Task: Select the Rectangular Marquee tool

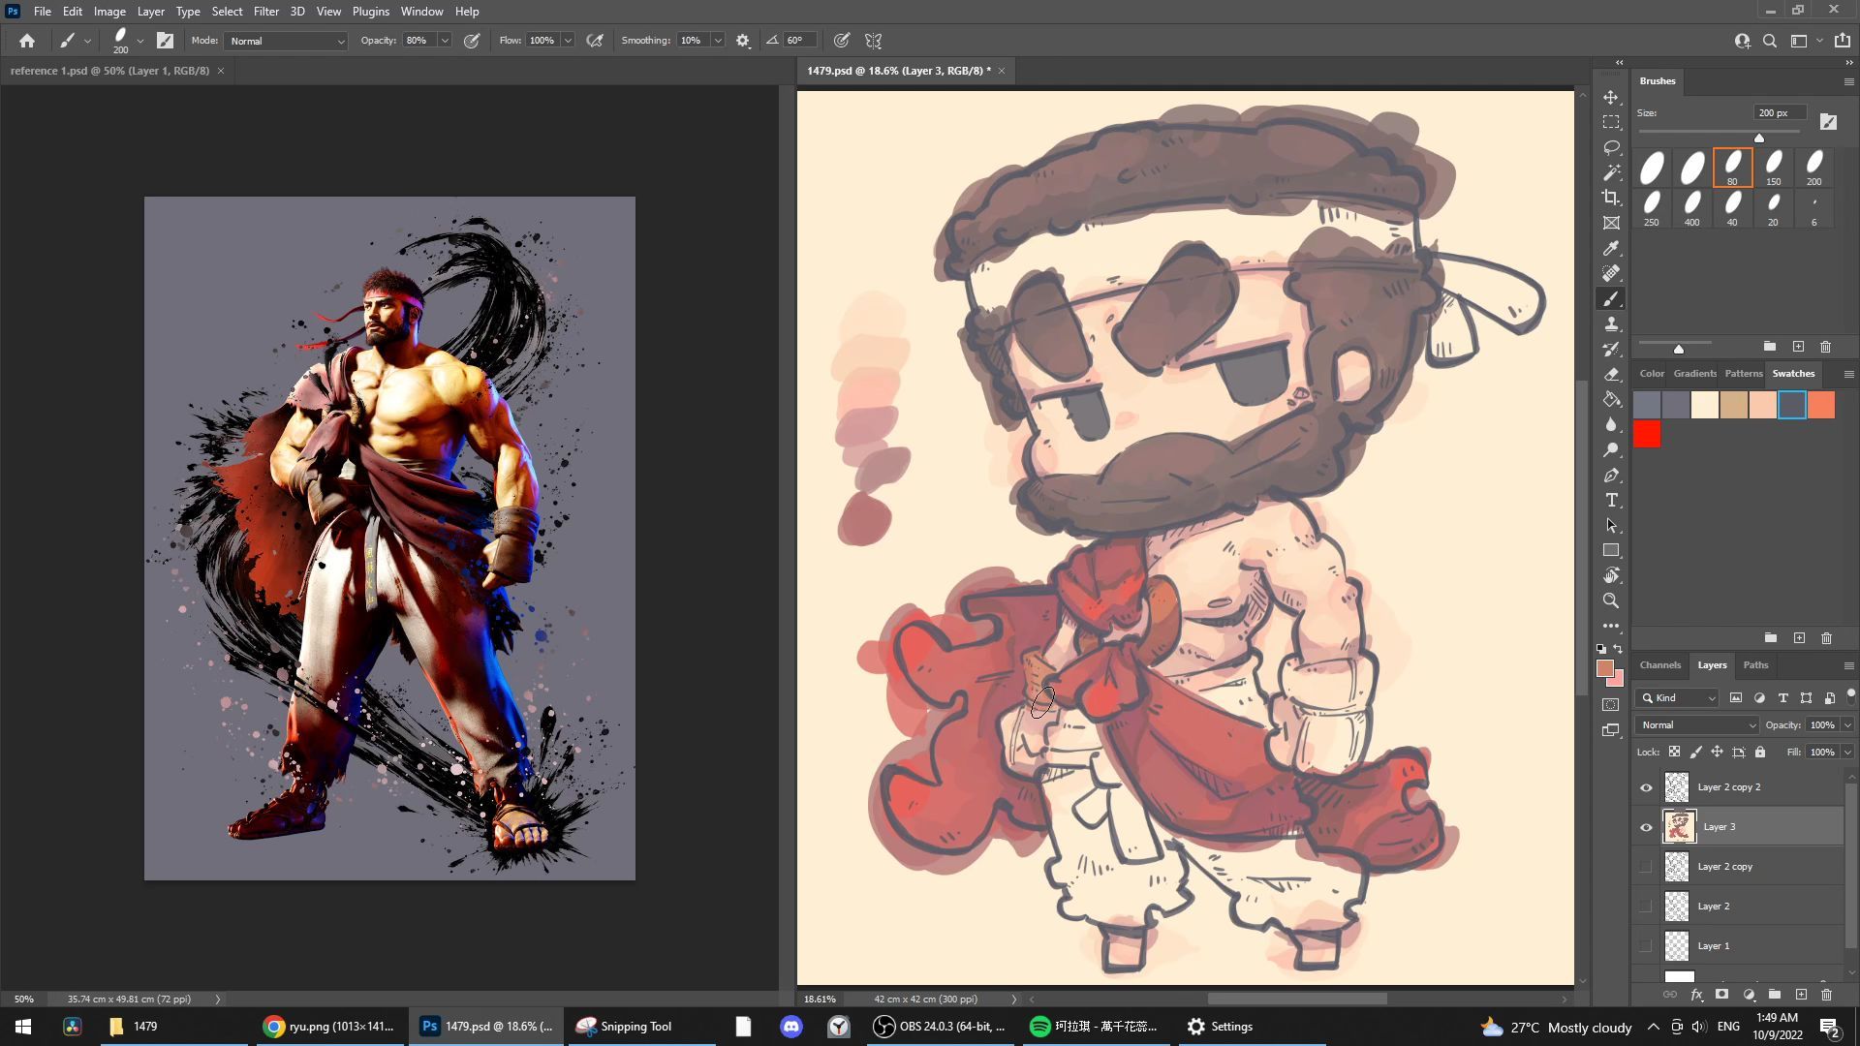Action: pyautogui.click(x=1611, y=123)
